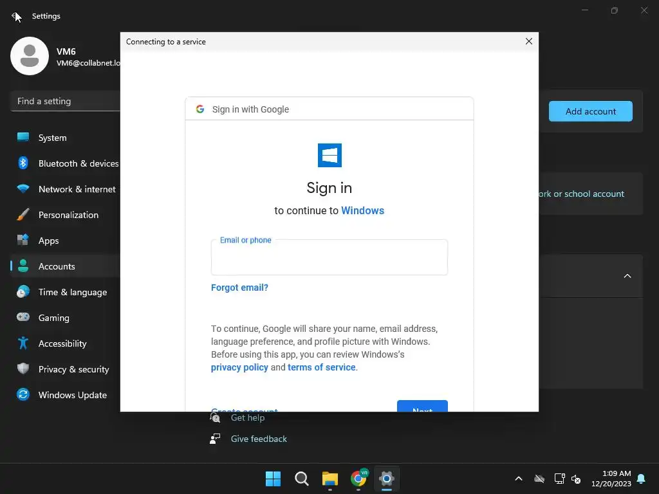This screenshot has width=659, height=494.
Task: Close the Connecting to a service dialog
Action: [529, 41]
